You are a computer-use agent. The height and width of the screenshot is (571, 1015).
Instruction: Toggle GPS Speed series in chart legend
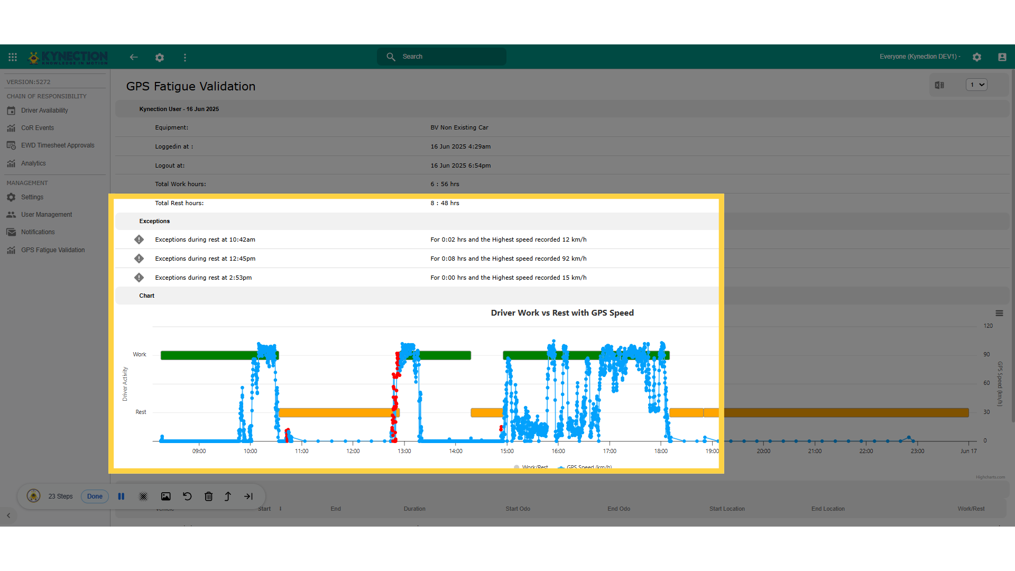(585, 467)
